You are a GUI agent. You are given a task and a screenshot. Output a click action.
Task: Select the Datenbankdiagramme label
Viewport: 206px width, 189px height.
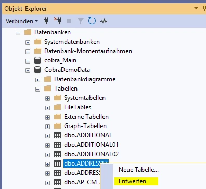pyautogui.click(x=85, y=79)
